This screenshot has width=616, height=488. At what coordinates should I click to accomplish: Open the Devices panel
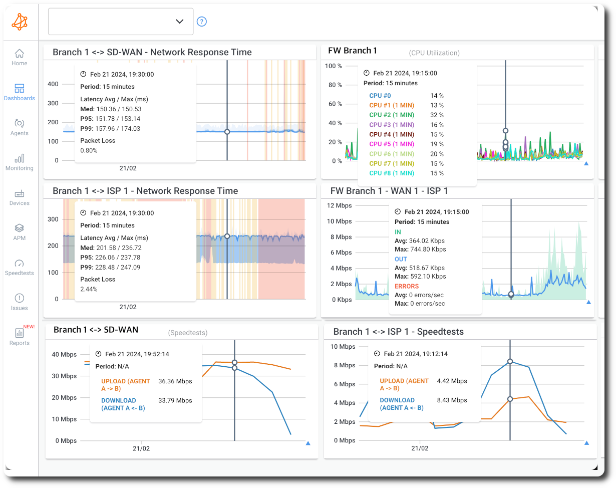(19, 196)
